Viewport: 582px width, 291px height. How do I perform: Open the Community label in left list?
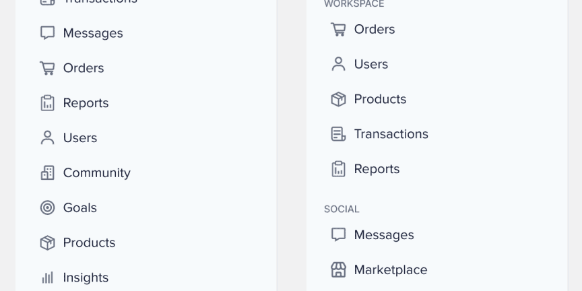[x=97, y=173]
